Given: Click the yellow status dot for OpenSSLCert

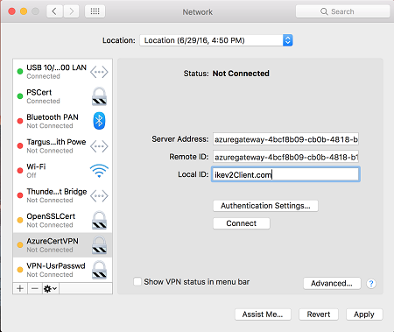Looking at the screenshot, I should pyautogui.click(x=20, y=220).
